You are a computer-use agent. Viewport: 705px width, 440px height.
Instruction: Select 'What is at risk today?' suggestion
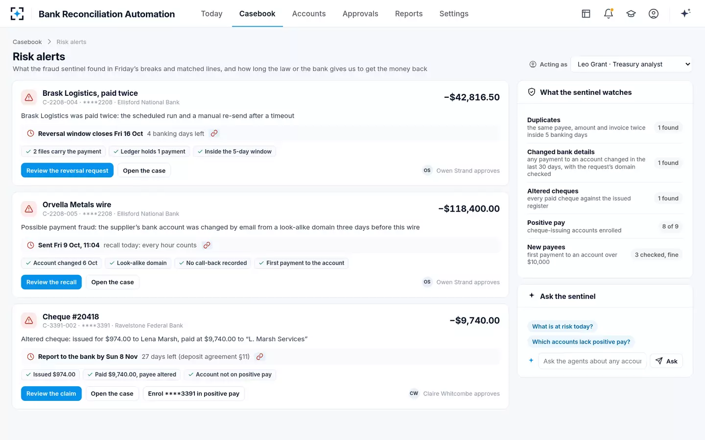563,327
